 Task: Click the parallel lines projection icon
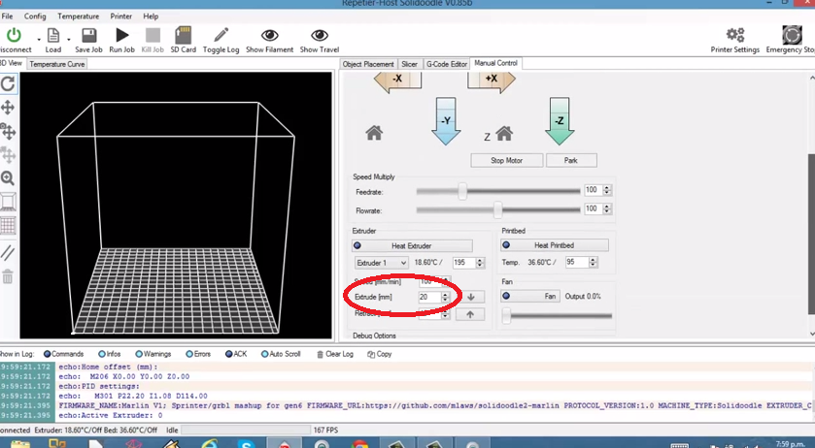coord(8,253)
